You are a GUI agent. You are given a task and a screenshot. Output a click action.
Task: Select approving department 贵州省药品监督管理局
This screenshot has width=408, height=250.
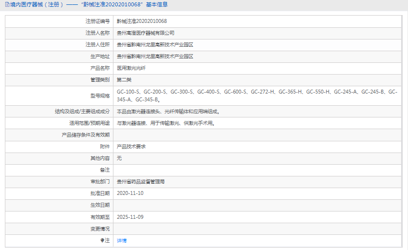point(141,182)
